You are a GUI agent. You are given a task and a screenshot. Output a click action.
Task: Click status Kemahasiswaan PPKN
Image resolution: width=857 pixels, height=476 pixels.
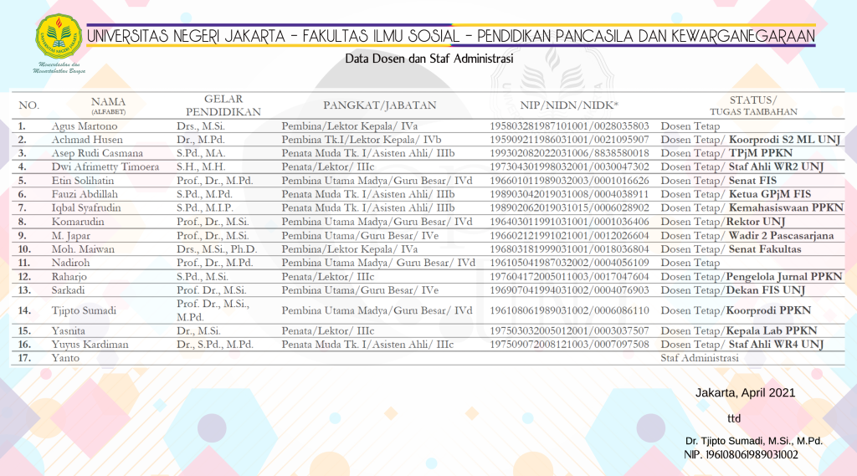click(x=786, y=208)
